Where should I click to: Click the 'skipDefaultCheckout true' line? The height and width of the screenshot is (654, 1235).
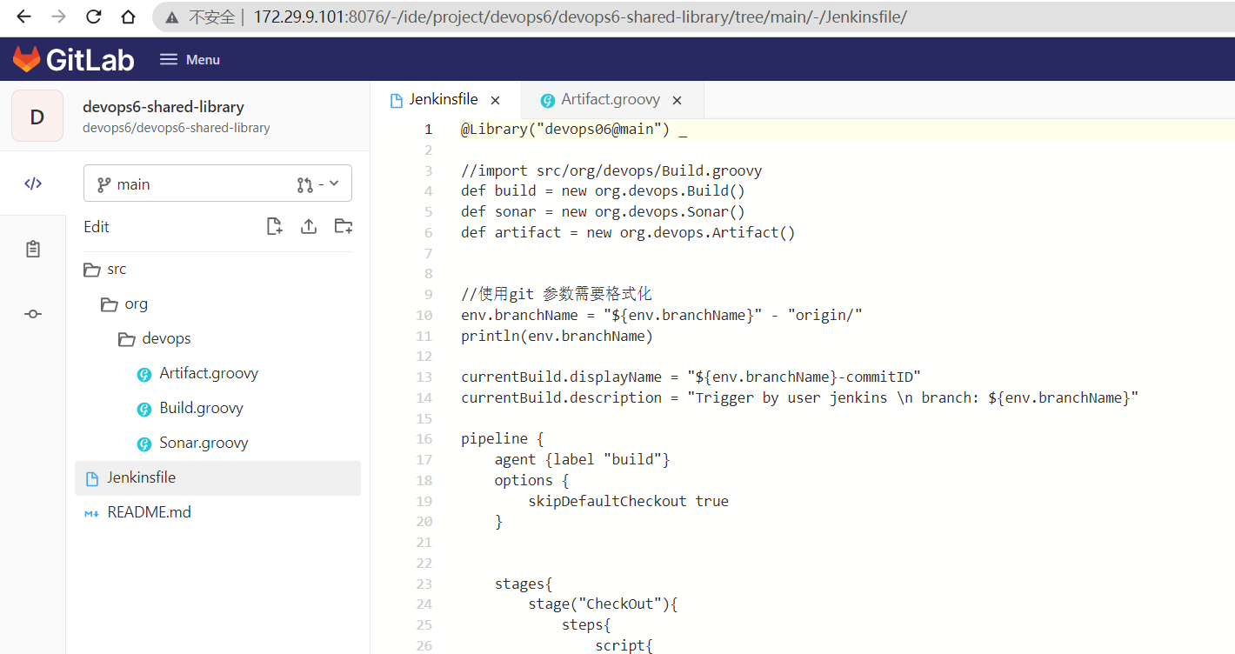(x=628, y=501)
